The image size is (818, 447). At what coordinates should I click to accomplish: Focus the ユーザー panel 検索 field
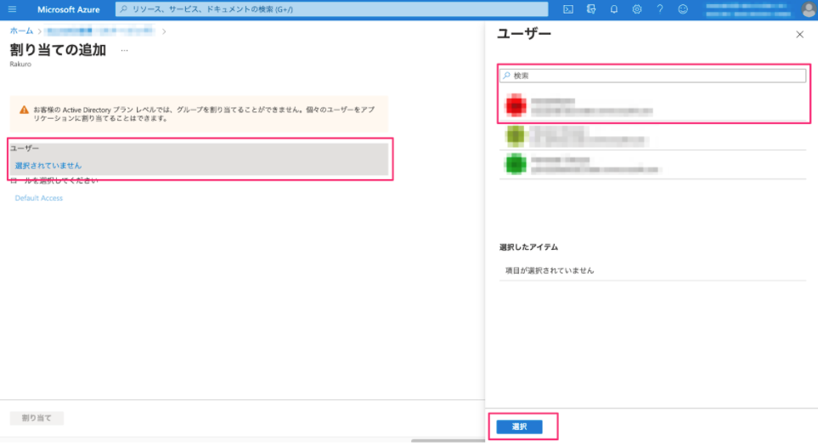click(652, 76)
